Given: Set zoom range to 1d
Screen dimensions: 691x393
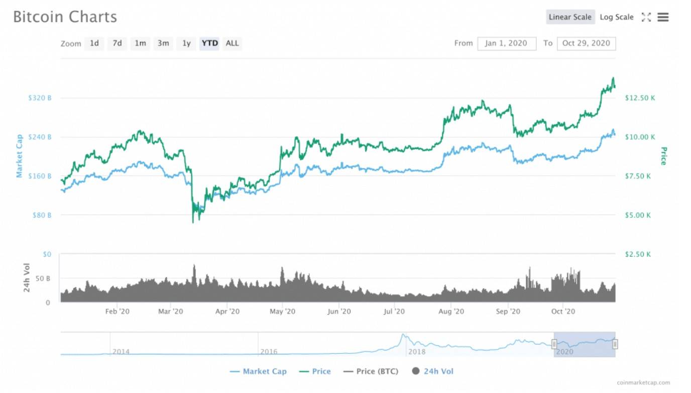Looking at the screenshot, I should point(94,43).
